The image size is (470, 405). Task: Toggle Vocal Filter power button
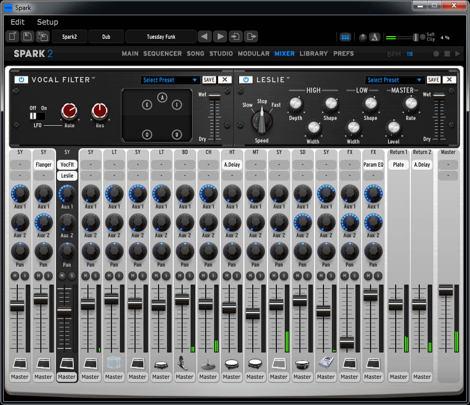(21, 80)
